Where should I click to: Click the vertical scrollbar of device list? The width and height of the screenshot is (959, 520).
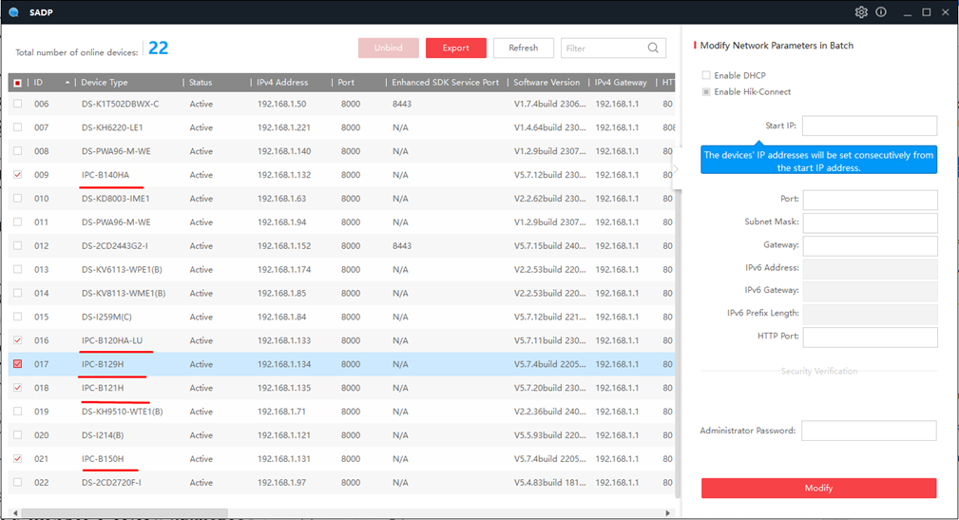(x=677, y=342)
